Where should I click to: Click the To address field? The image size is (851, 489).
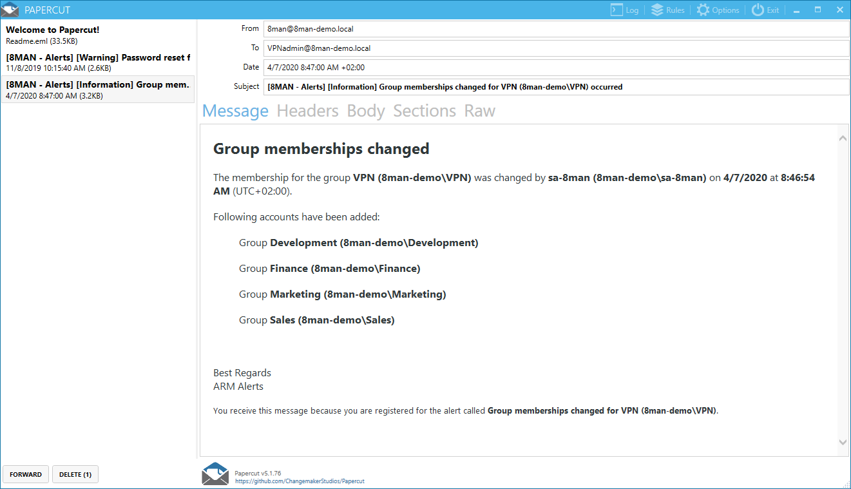click(557, 48)
